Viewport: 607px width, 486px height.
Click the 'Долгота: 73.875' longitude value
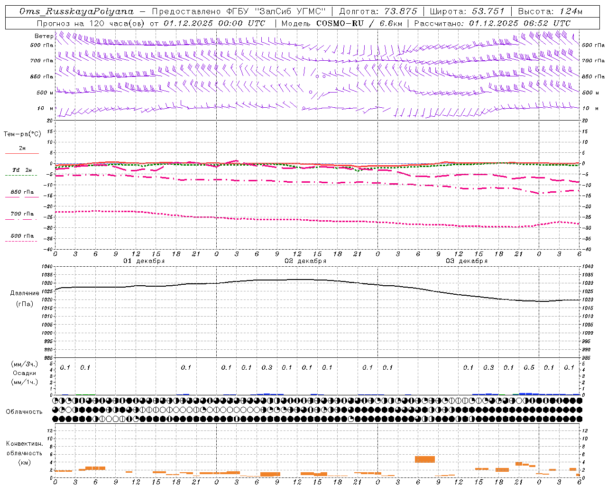coord(378,11)
